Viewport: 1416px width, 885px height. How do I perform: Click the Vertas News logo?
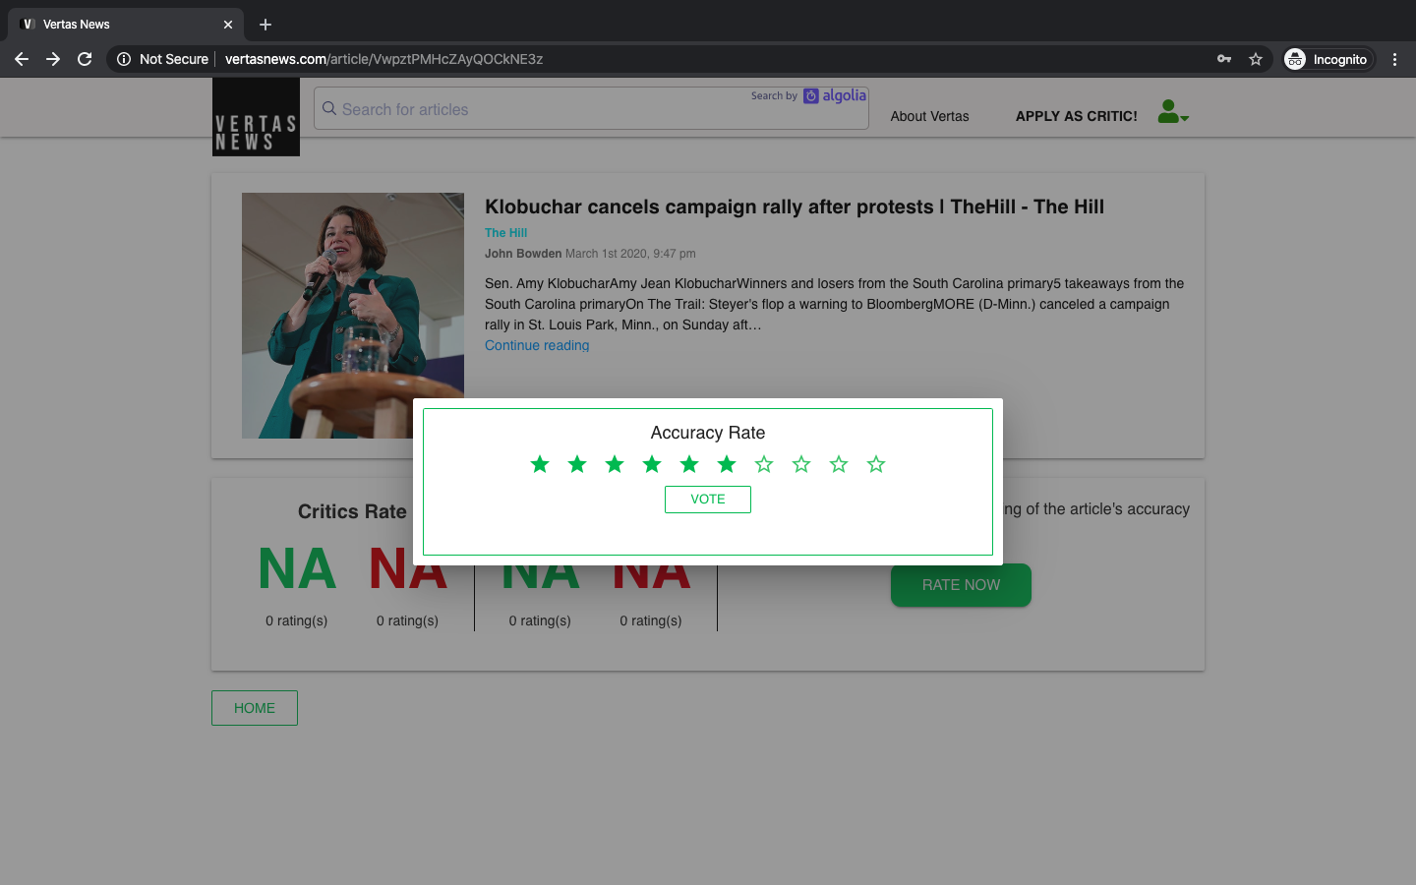[x=256, y=117]
